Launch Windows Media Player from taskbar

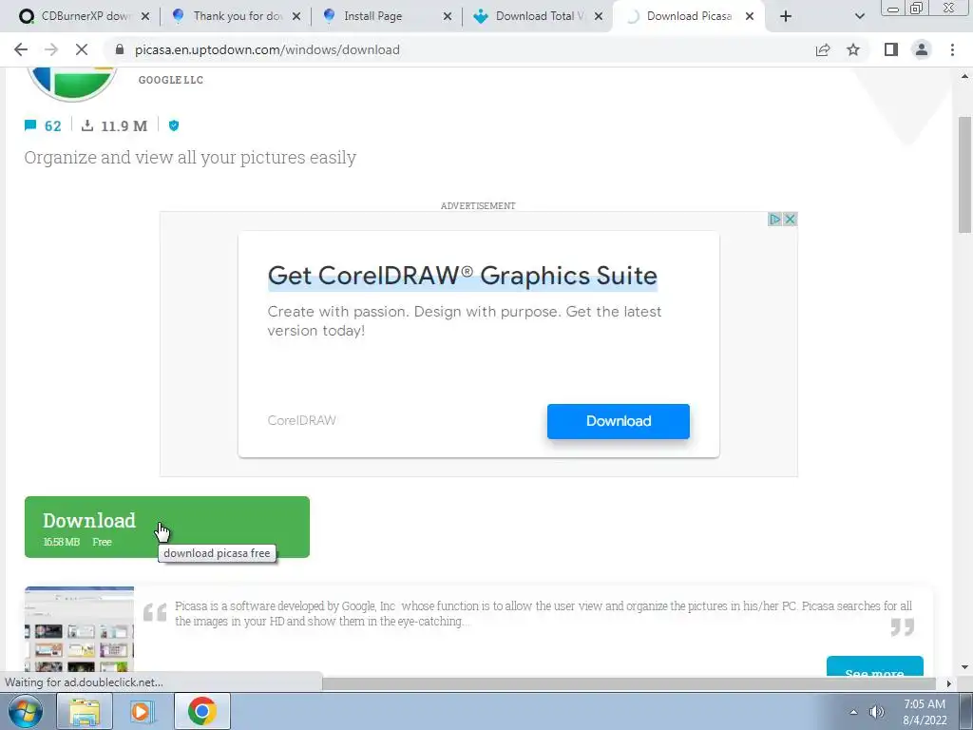(x=142, y=711)
